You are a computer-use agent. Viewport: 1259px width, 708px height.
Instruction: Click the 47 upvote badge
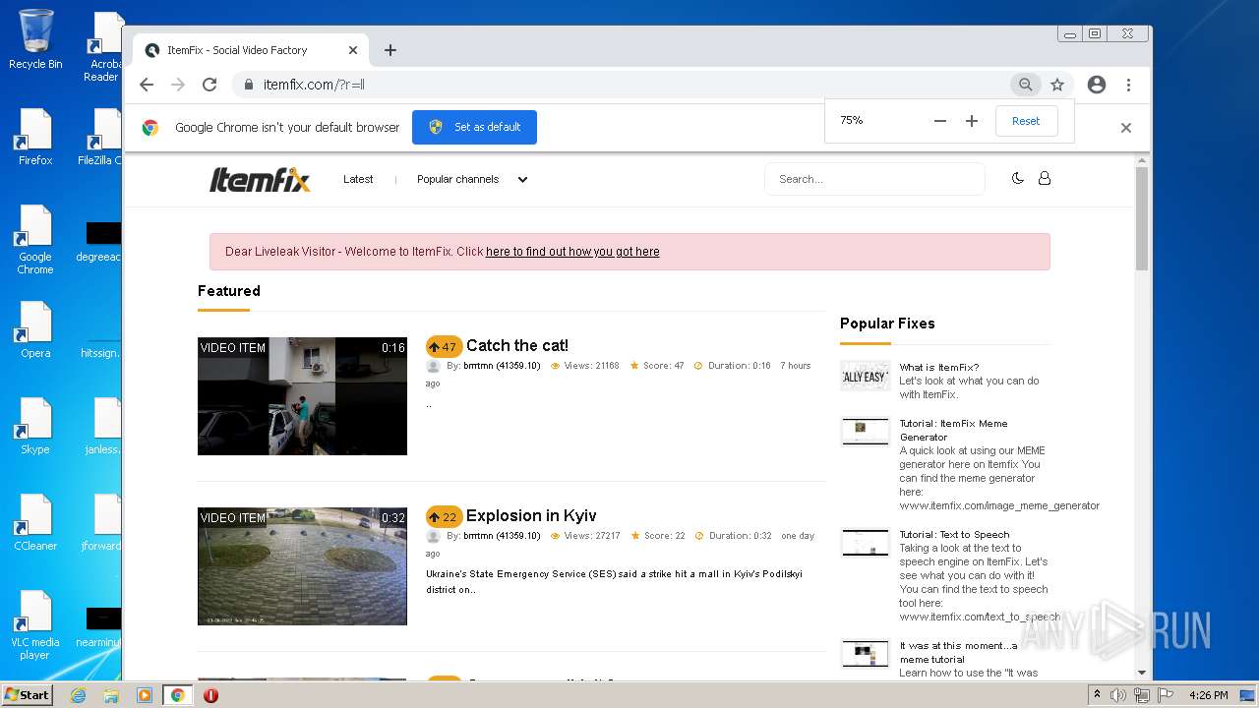444,346
